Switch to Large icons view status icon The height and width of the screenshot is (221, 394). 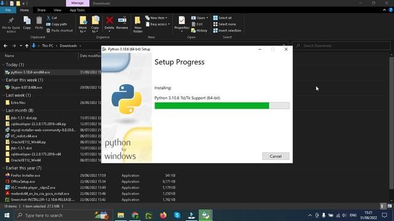(x=390, y=206)
